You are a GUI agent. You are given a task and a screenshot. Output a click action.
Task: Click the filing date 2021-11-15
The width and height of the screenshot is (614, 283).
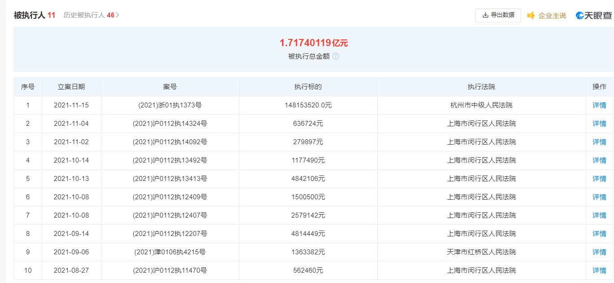point(71,105)
